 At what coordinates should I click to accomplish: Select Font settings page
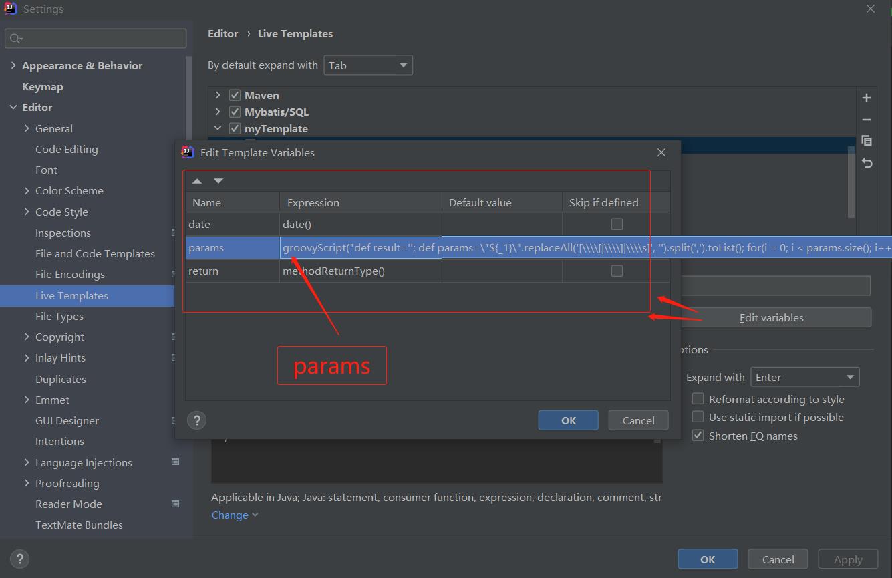(46, 170)
